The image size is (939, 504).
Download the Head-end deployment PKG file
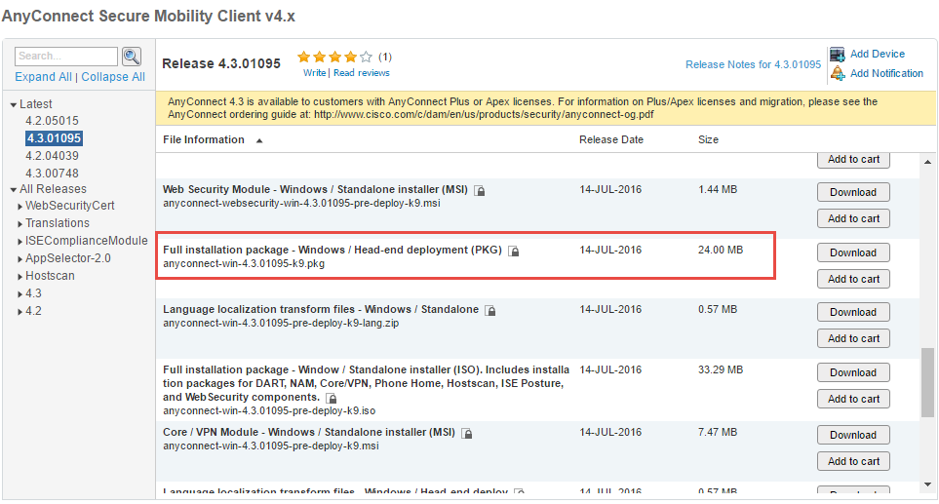coord(853,252)
